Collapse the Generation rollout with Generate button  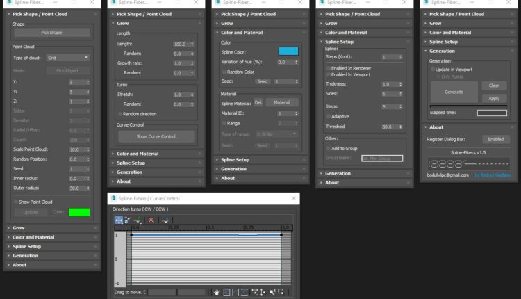point(469,51)
